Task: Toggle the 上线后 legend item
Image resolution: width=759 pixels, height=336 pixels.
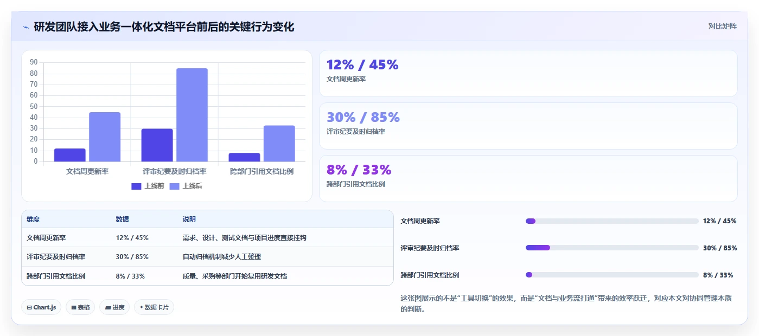Action: click(186, 186)
